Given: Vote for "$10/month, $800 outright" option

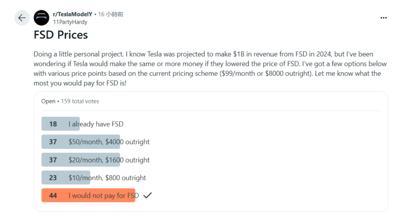Looking at the screenshot, I should coord(107,178).
